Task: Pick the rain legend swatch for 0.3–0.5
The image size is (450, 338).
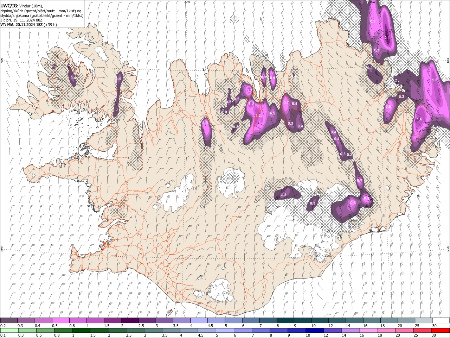Action: click(x=27, y=330)
